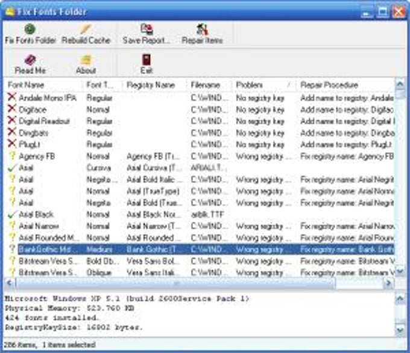Select the Arial Rounded M... font row
The height and width of the screenshot is (353, 410).
pos(199,238)
